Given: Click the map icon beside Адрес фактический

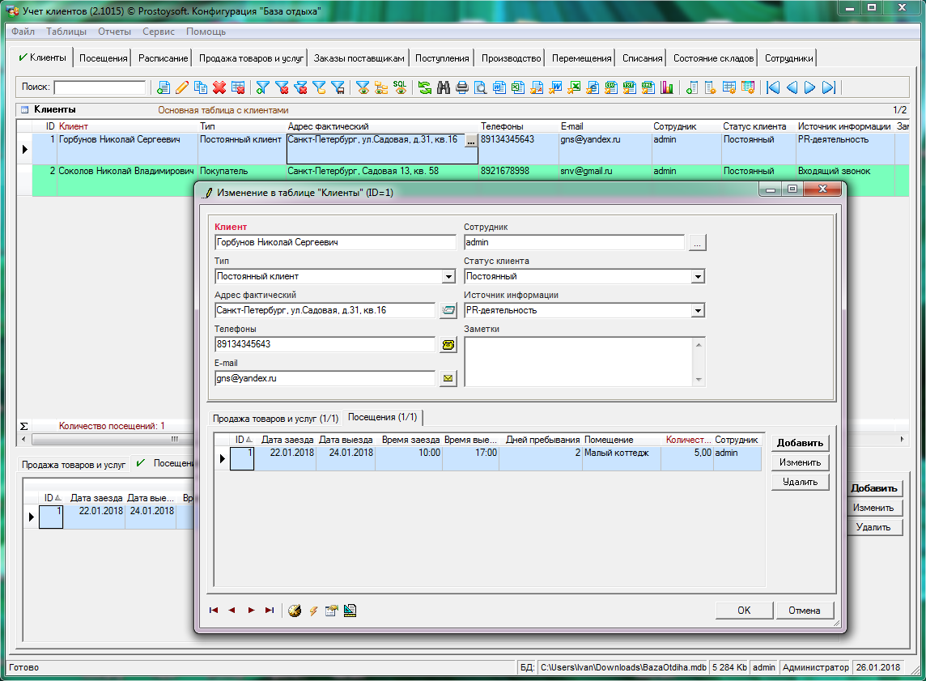Looking at the screenshot, I should [448, 310].
